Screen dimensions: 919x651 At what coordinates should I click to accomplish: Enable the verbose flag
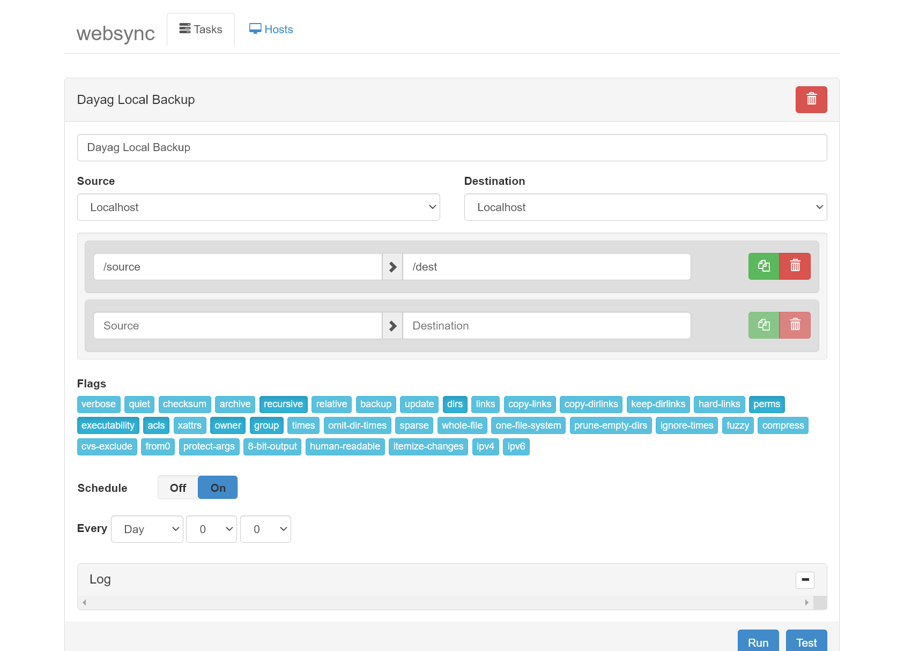coord(99,404)
